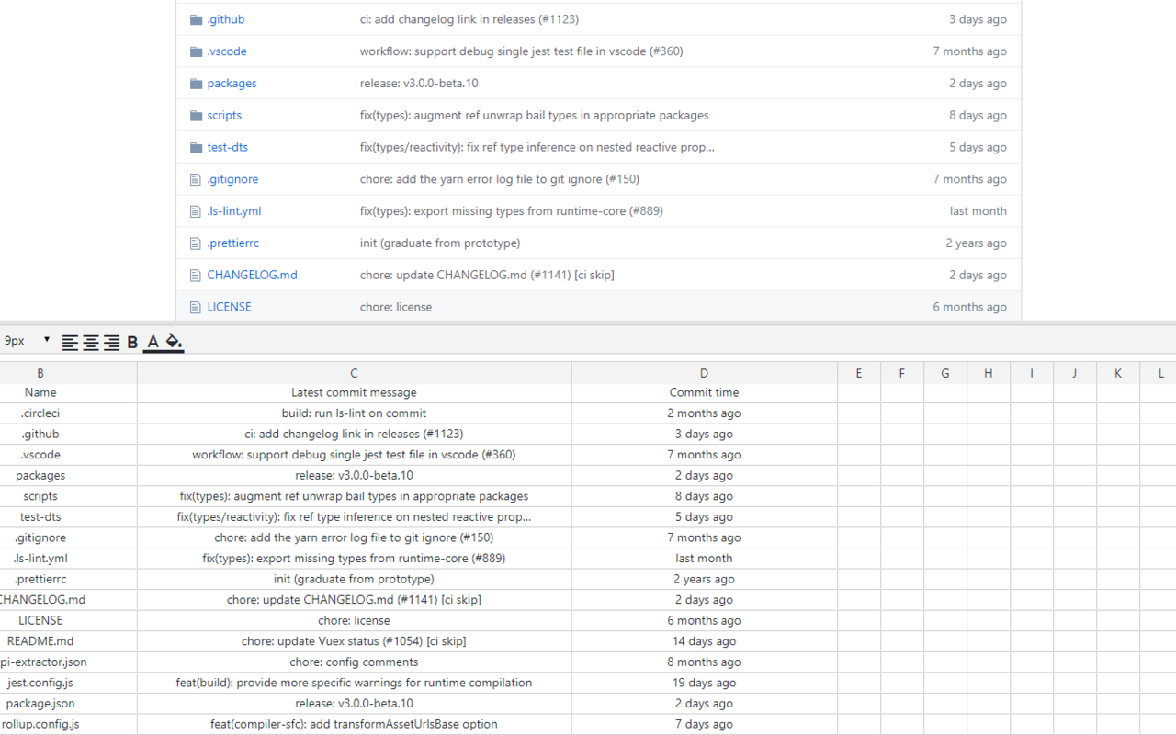Image resolution: width=1176 pixels, height=735 pixels.
Task: Select the cell reading release: v3.0.0-beta.10
Action: point(354,475)
